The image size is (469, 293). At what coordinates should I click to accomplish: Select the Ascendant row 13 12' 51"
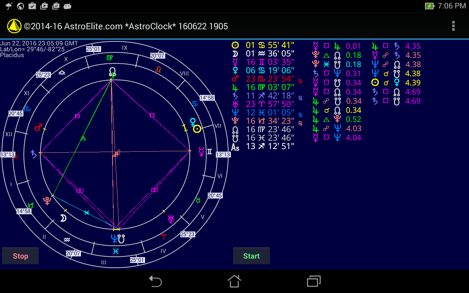(x=263, y=147)
